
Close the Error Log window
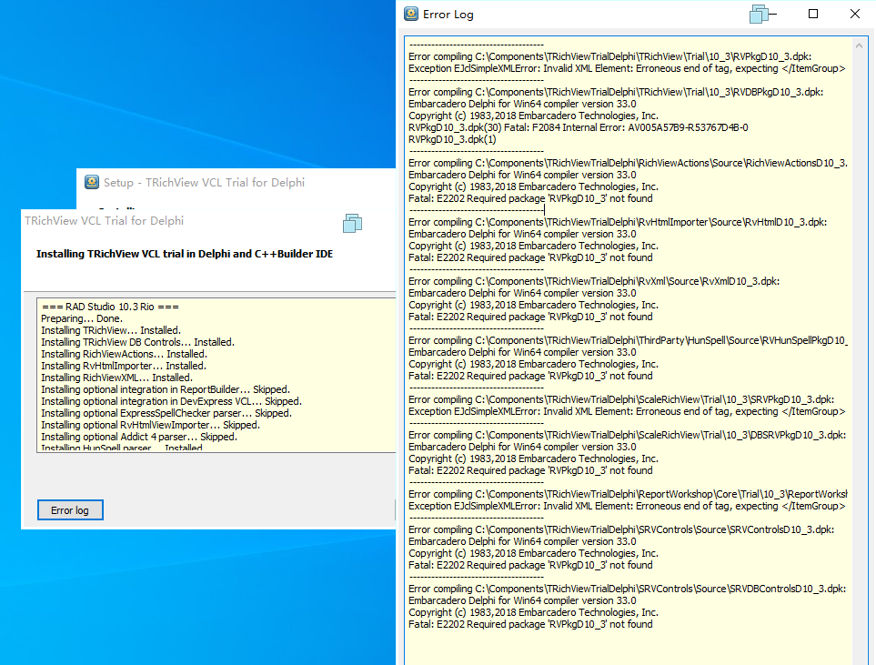(855, 14)
